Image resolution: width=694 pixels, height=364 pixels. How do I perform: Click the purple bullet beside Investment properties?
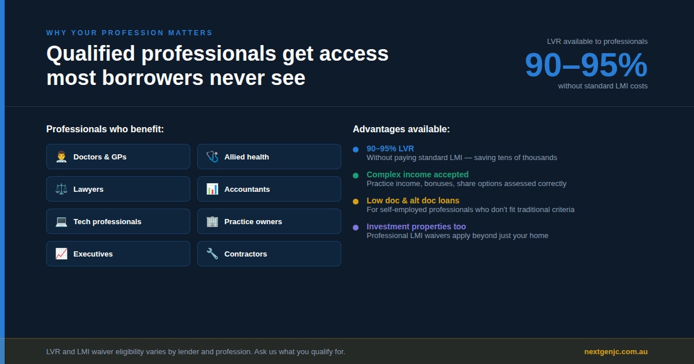click(356, 228)
